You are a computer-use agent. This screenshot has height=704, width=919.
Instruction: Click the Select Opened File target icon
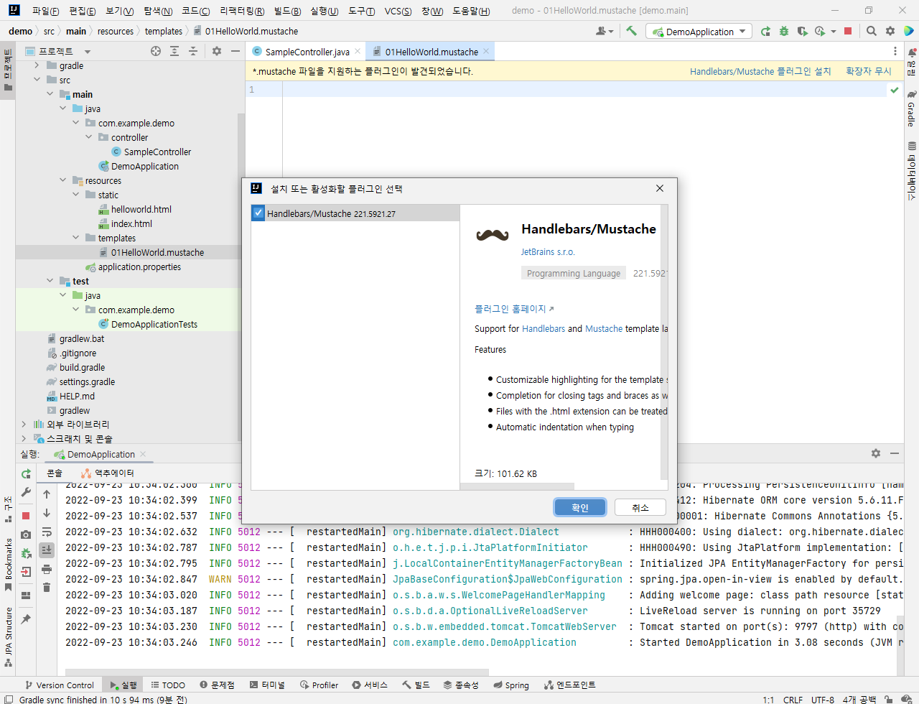156,51
